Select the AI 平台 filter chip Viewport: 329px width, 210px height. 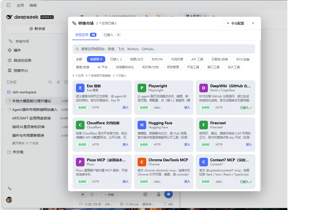(x=103, y=67)
